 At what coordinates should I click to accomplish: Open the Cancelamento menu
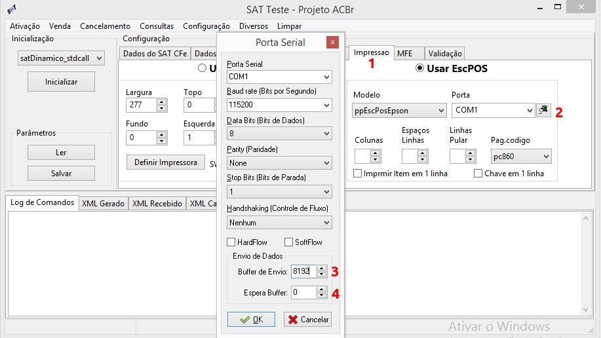[105, 26]
